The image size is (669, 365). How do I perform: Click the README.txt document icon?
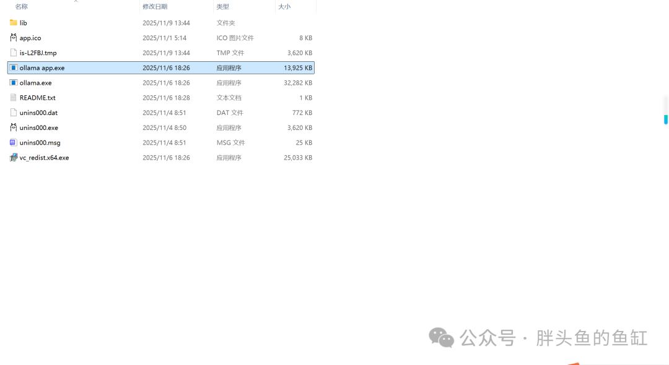point(13,98)
